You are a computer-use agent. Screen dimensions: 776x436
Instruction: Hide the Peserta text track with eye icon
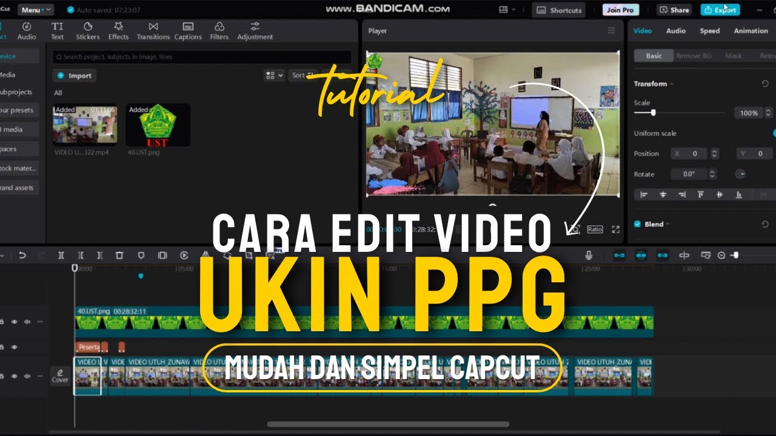pos(14,348)
